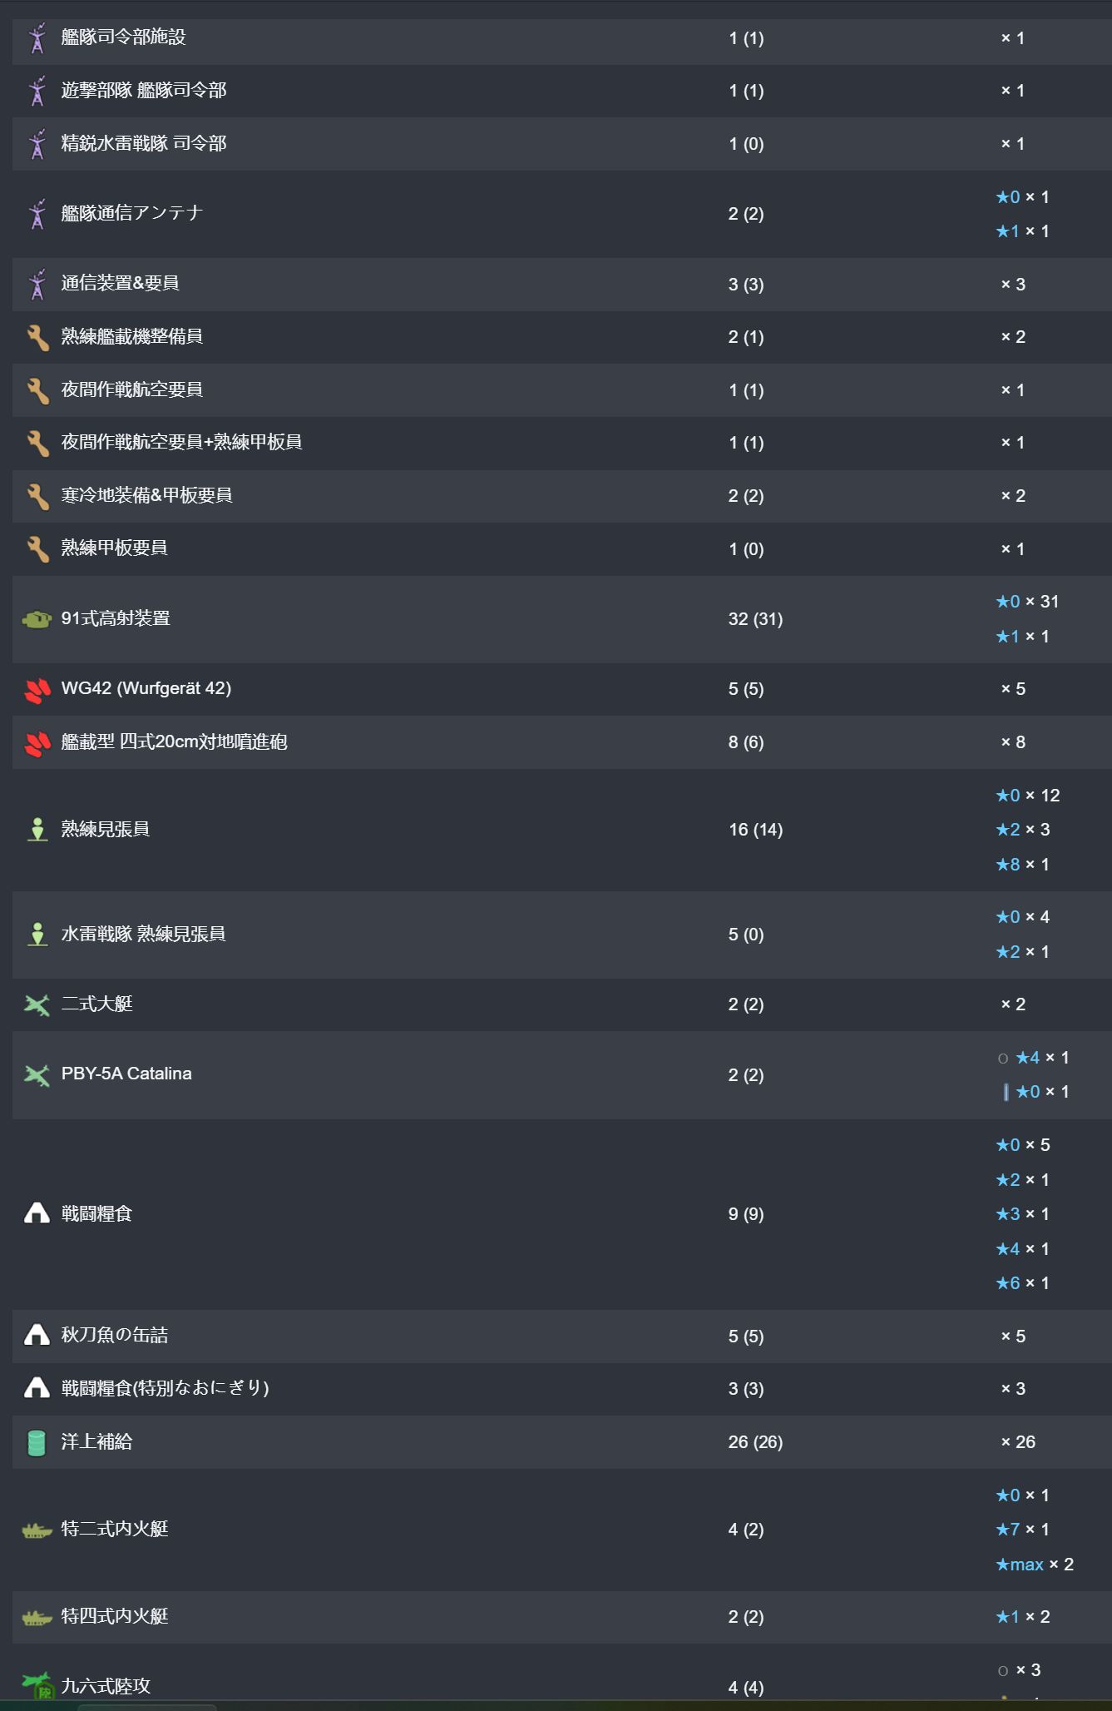Click the green drum icon for 洋上補給
Screen dimensions: 1112x1711
pos(37,1443)
